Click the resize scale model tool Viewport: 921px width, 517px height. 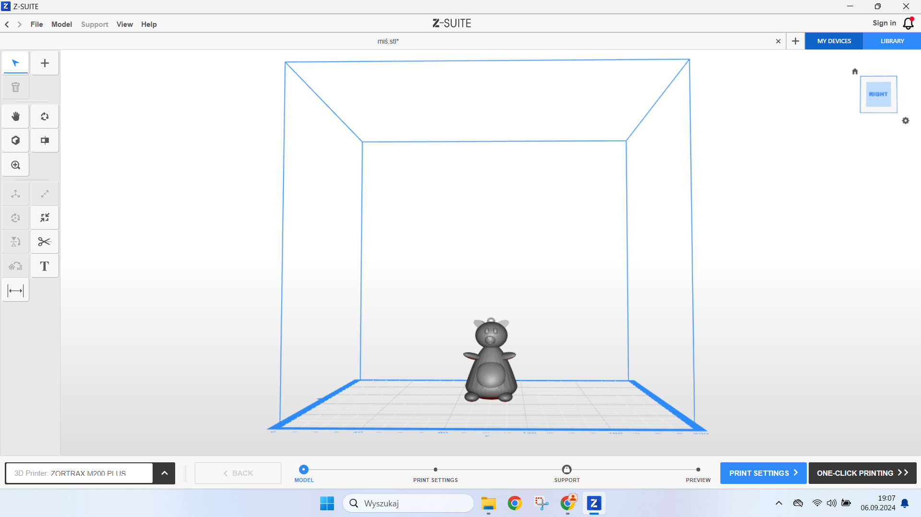(45, 194)
